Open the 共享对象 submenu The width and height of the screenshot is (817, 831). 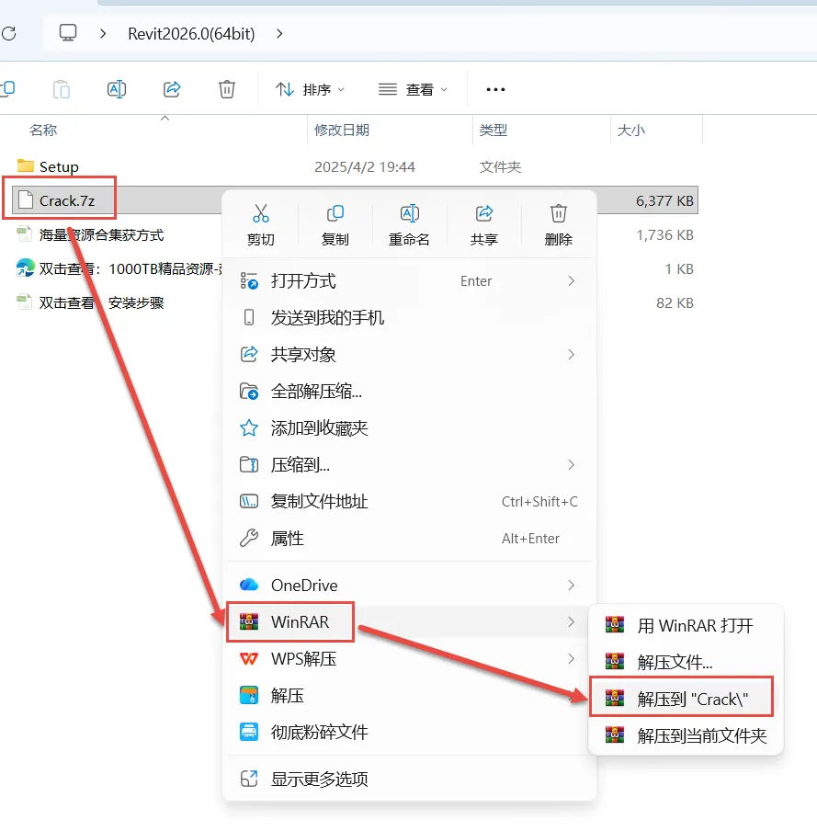tap(409, 355)
